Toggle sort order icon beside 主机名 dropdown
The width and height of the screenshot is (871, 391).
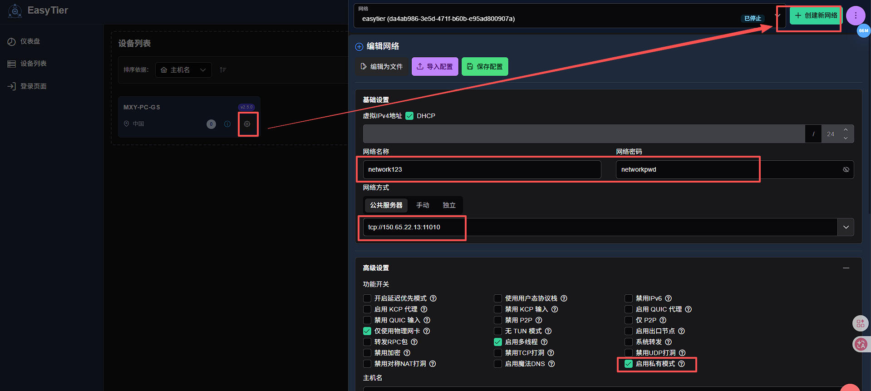pyautogui.click(x=223, y=70)
